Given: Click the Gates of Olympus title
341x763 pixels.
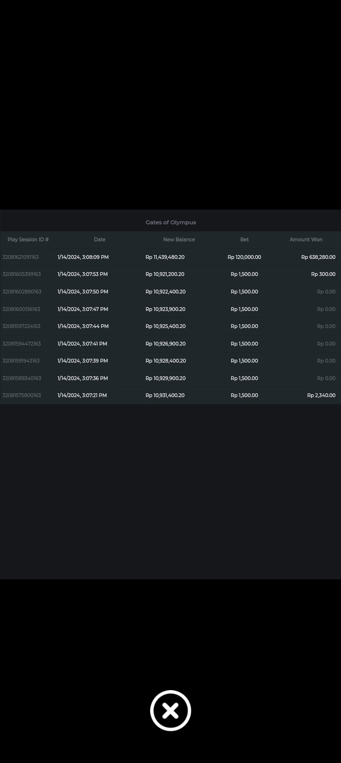Looking at the screenshot, I should pos(170,222).
